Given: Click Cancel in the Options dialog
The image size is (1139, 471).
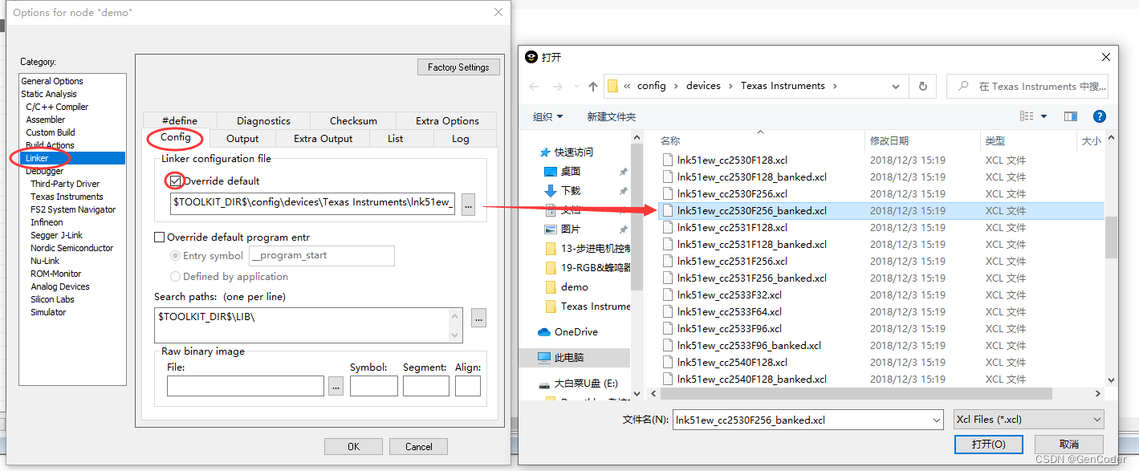Looking at the screenshot, I should click(x=418, y=447).
